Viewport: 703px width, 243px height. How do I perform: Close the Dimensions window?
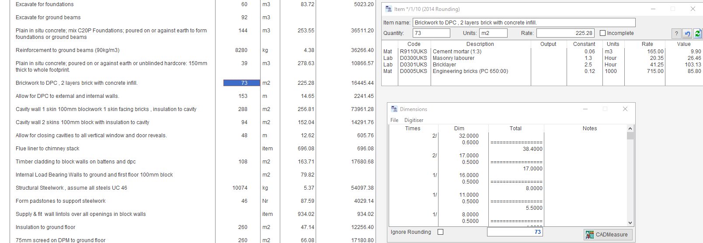click(625, 109)
